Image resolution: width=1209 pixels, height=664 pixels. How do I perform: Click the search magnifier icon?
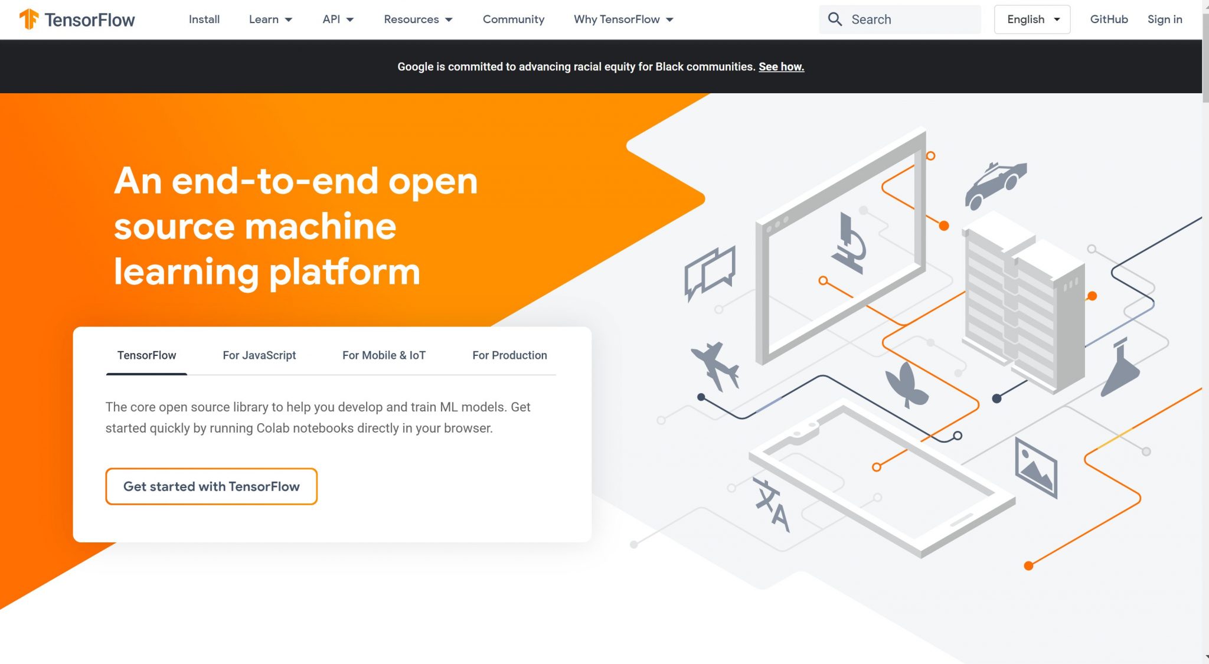[835, 19]
